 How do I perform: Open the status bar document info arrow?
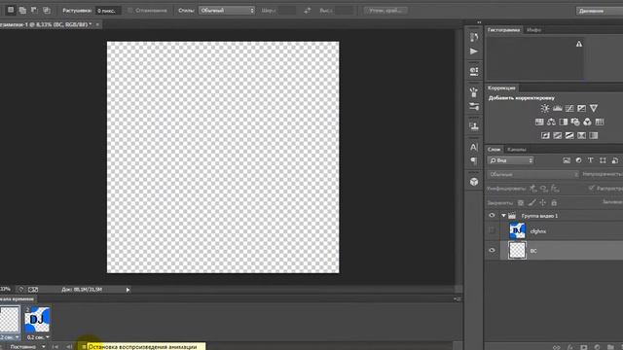click(128, 290)
